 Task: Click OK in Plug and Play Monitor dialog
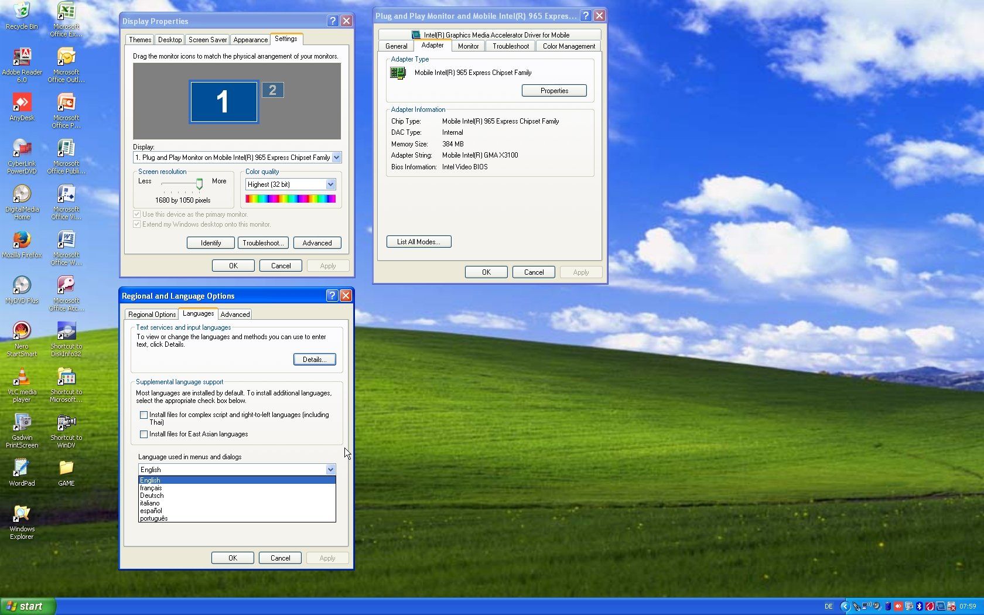point(486,272)
